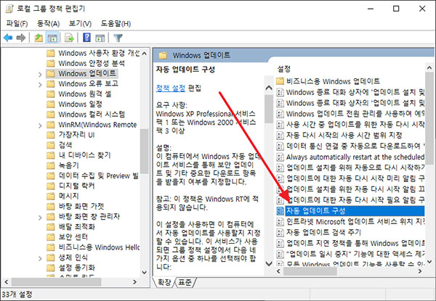The width and height of the screenshot is (436, 301).
Task: Open the 동작(A) menu
Action: coord(49,24)
